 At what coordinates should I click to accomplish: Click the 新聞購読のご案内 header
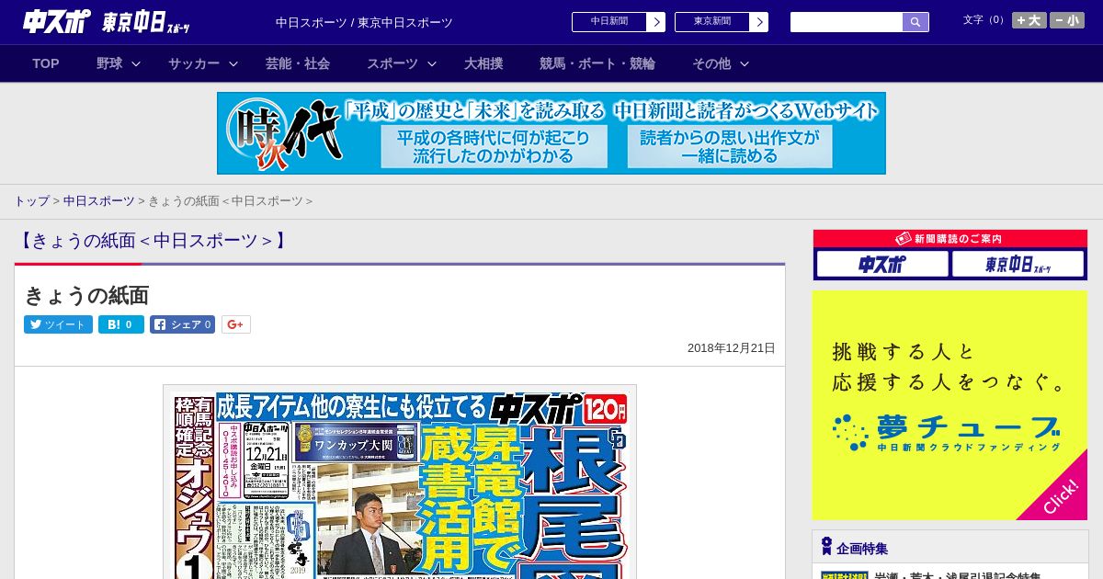949,239
